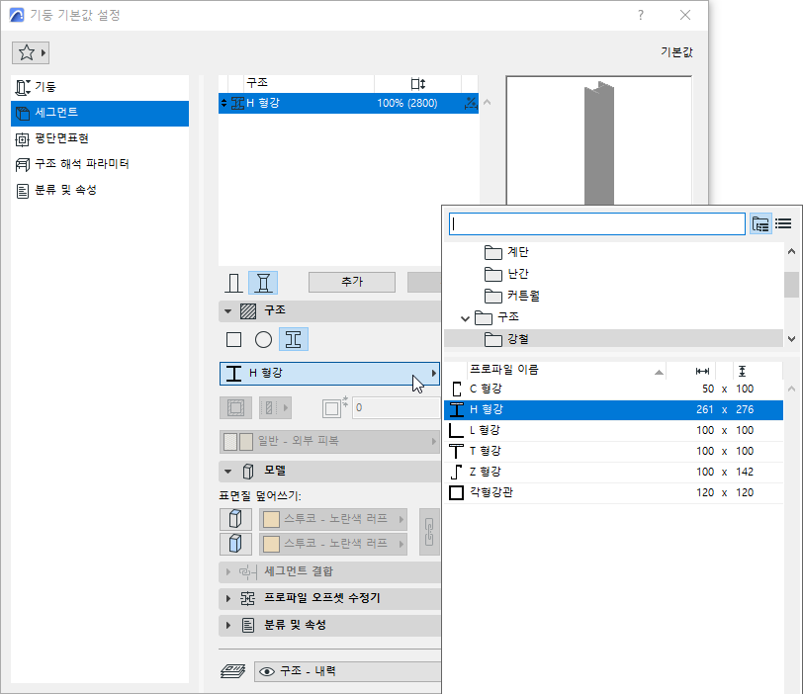This screenshot has height=694, width=803.
Task: Collapse the 구조 panel section
Action: click(x=227, y=310)
